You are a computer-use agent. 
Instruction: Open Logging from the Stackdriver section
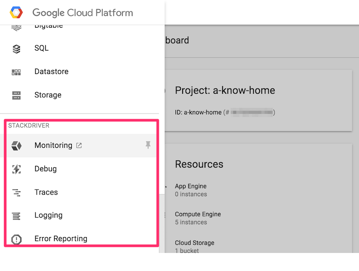click(48, 216)
